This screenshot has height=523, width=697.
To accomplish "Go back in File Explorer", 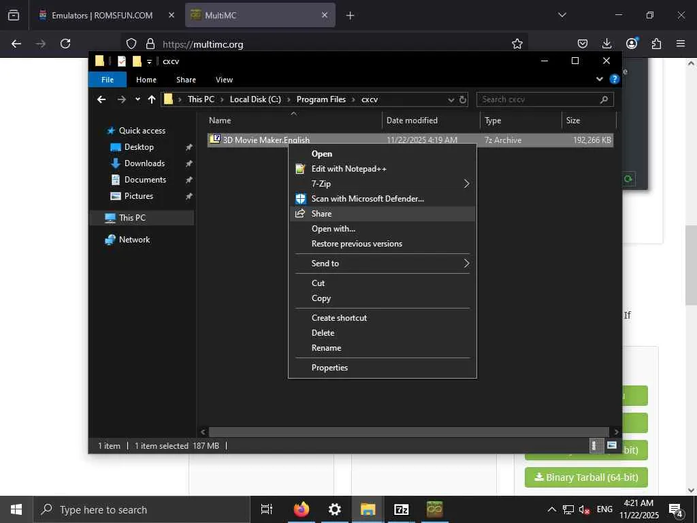I will coord(101,99).
